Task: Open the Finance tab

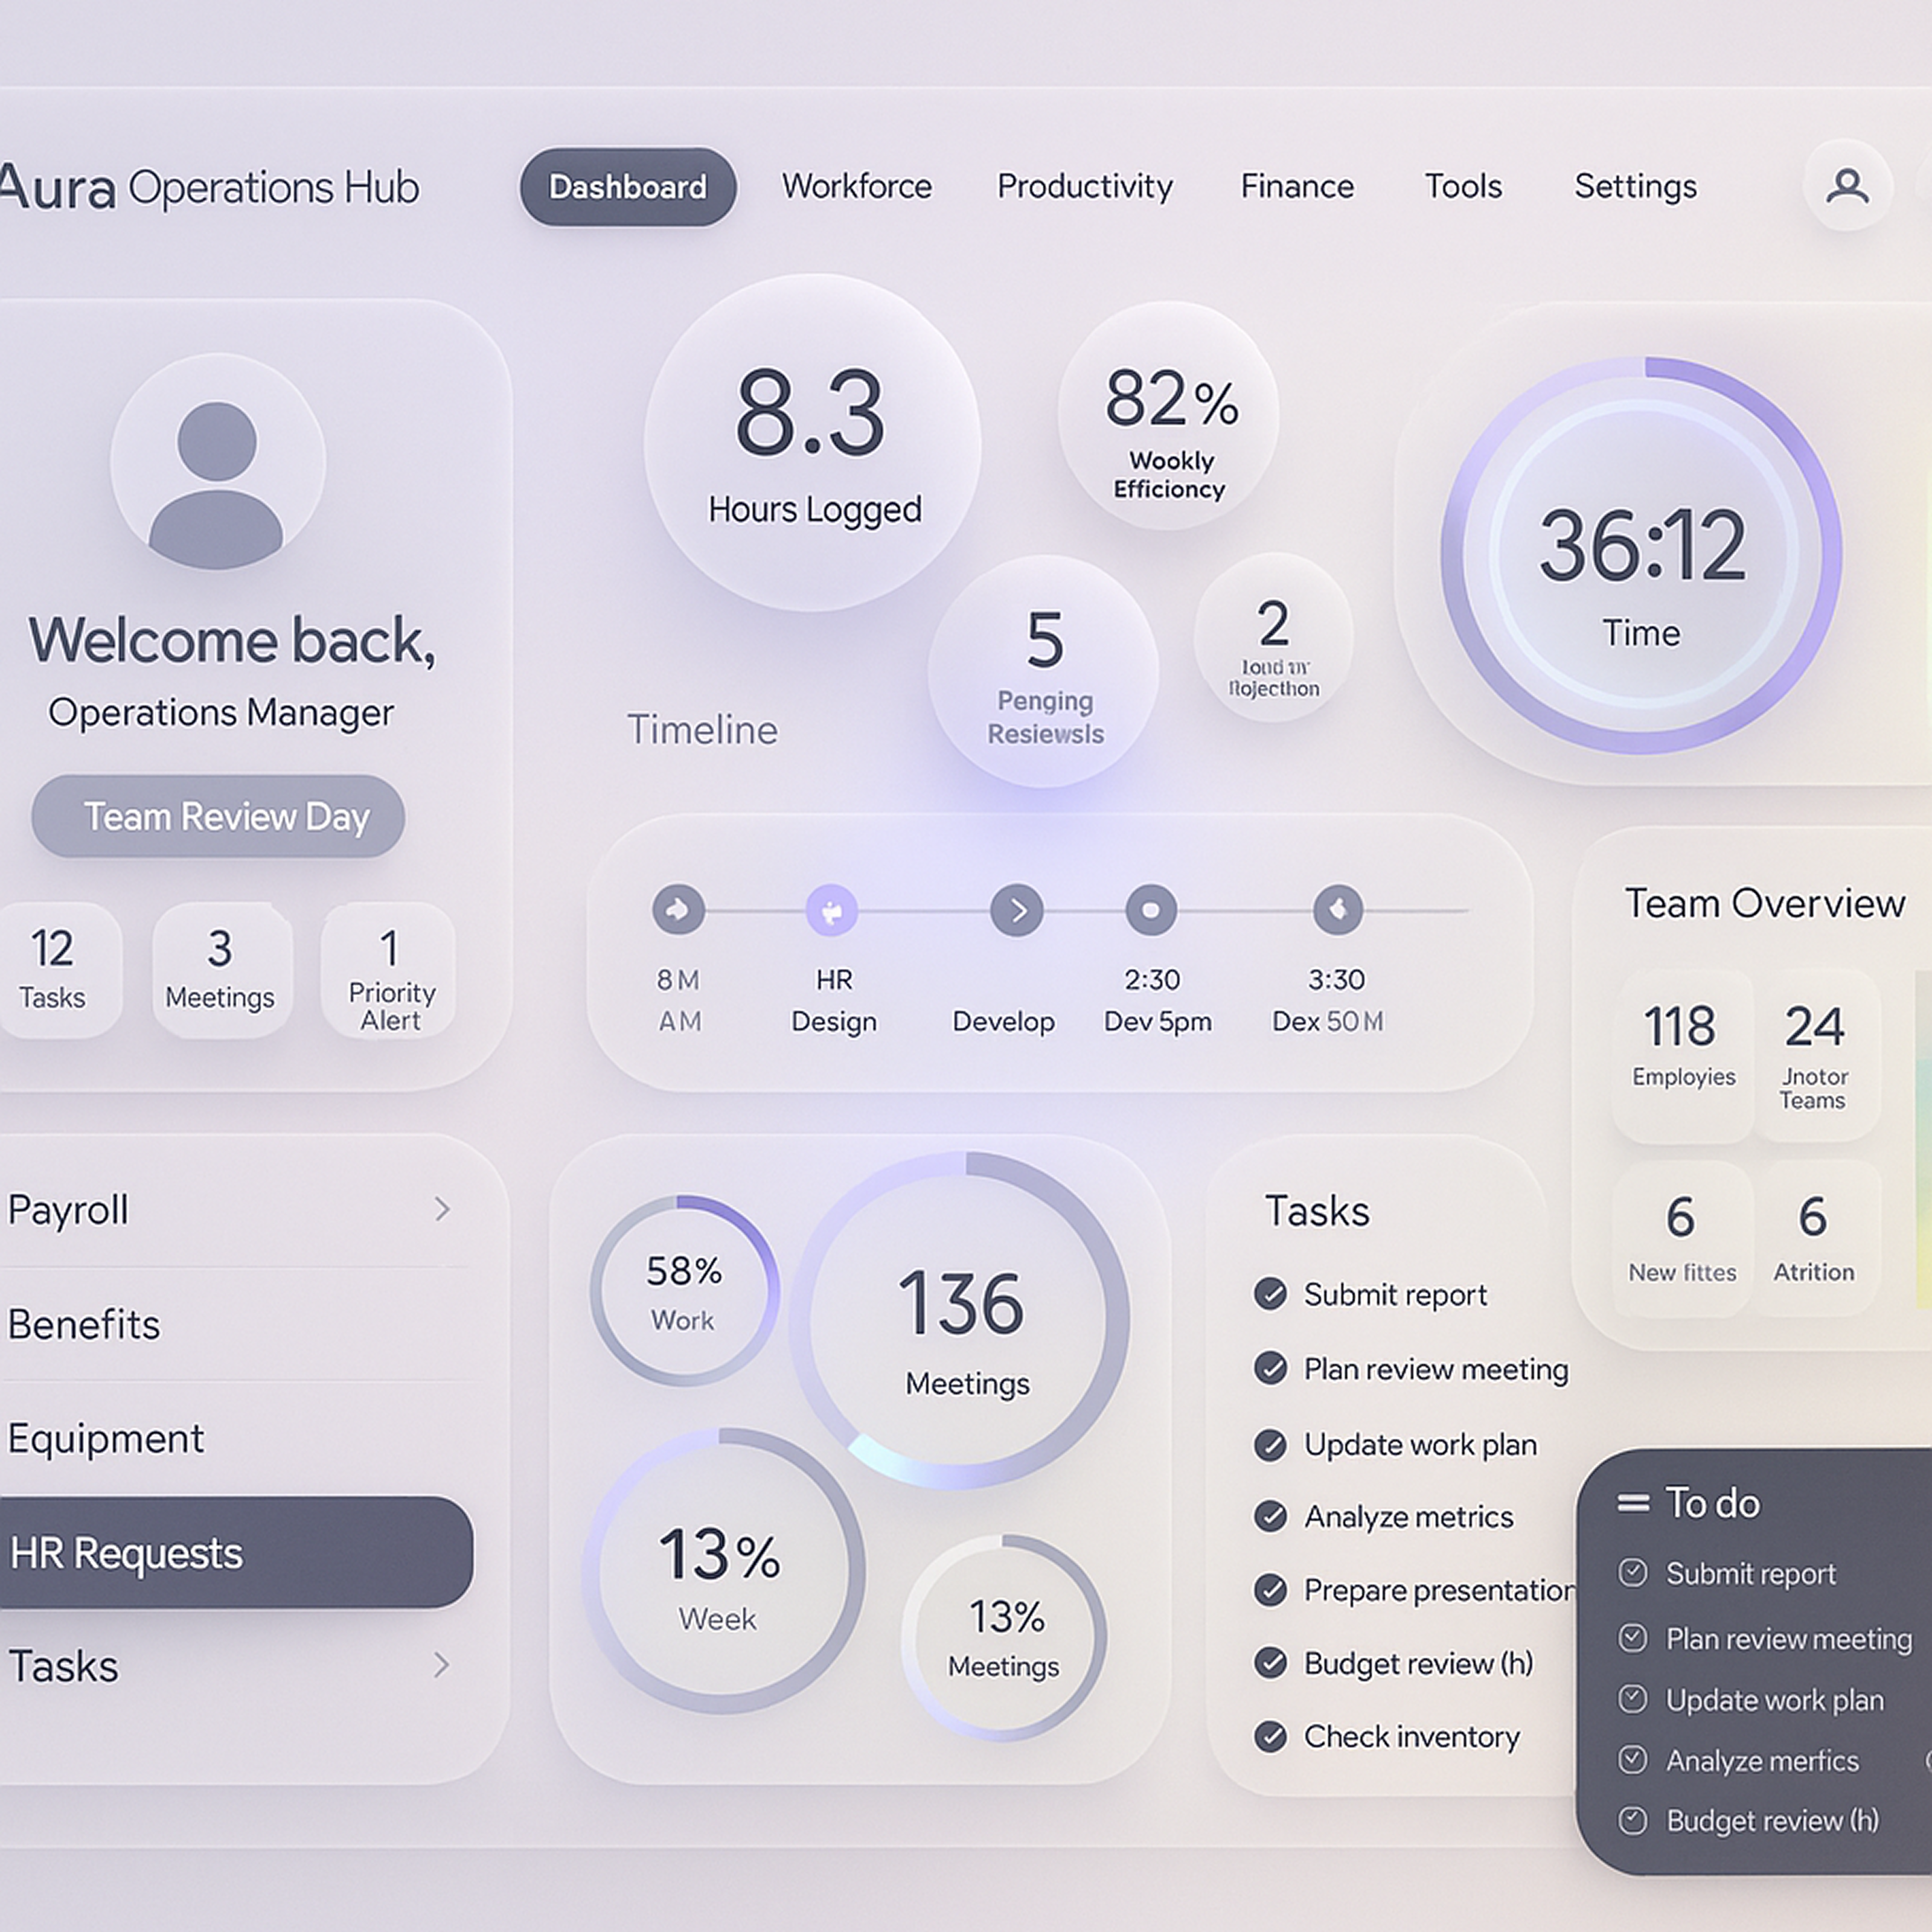Action: 1297,186
